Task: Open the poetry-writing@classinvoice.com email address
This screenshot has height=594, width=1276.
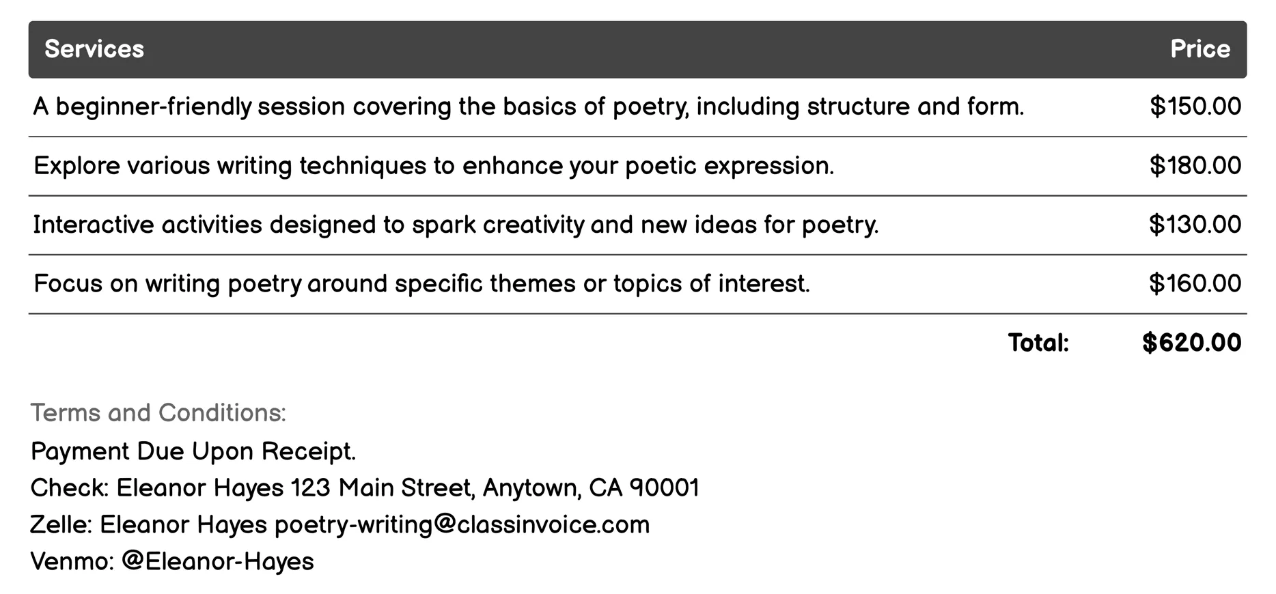Action: pyautogui.click(x=462, y=525)
